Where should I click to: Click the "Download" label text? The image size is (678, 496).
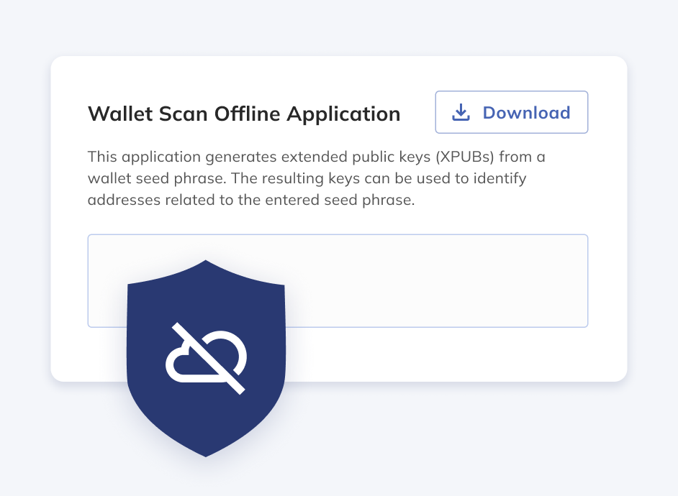click(526, 112)
